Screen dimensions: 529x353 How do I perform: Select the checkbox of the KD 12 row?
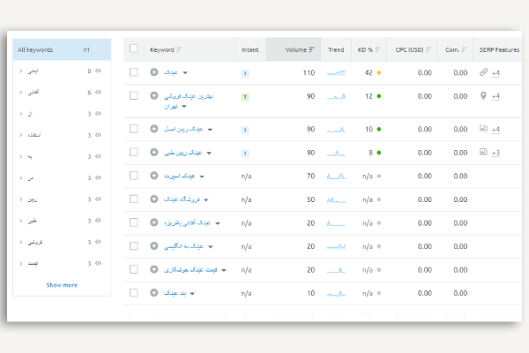(134, 96)
